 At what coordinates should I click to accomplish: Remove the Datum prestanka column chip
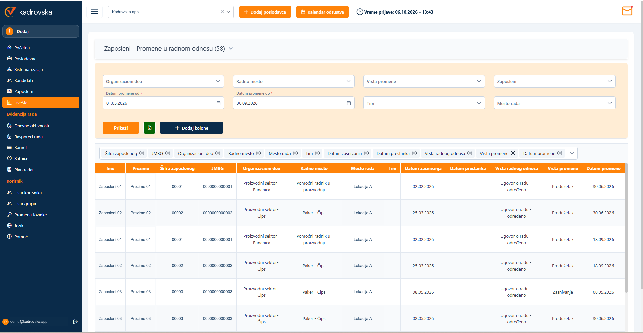(414, 153)
